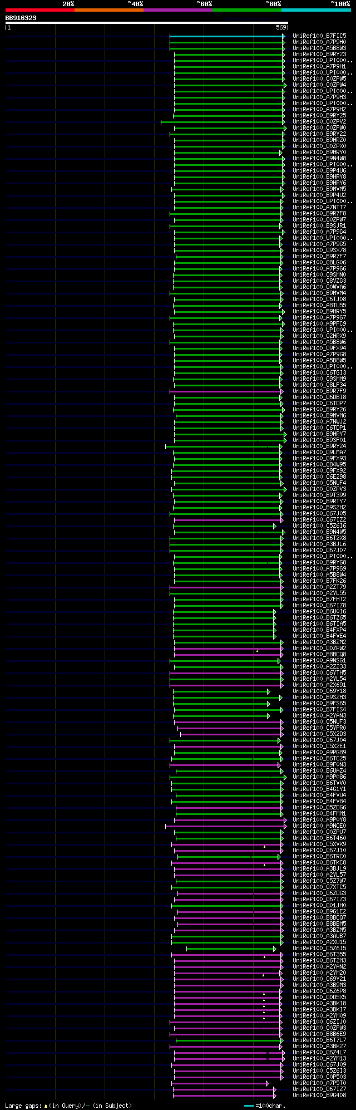Select the UniRef100_A7P5T0 label
356x1110 pixels.
(319, 1083)
